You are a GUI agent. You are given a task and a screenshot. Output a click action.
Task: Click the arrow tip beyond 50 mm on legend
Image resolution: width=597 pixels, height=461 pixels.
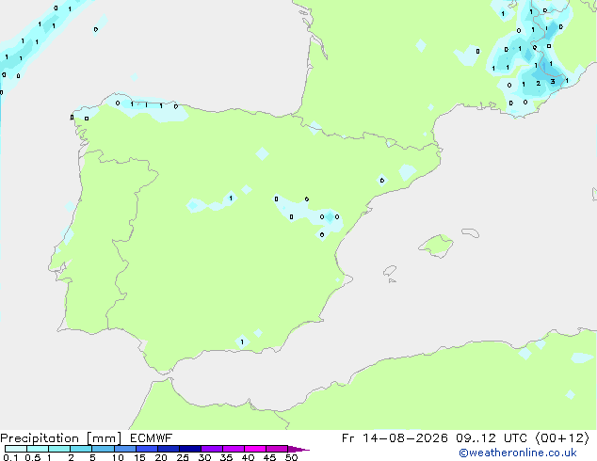(x=298, y=449)
